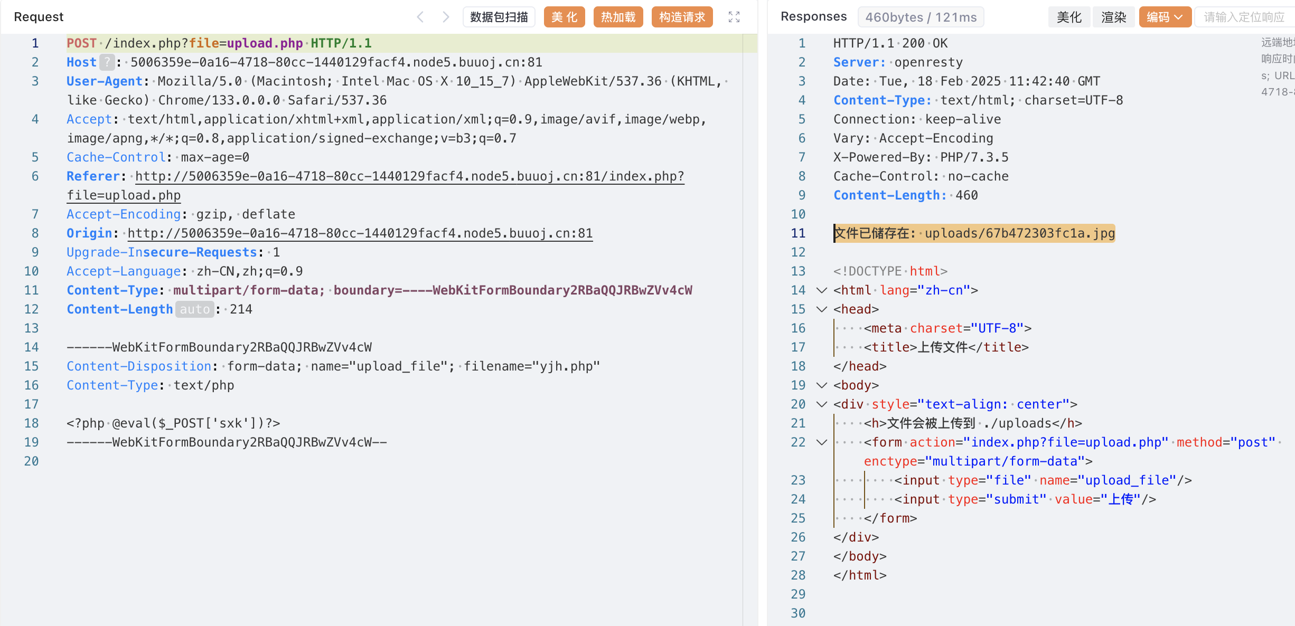Switch to the response 美化 tab
The width and height of the screenshot is (1295, 626).
tap(1069, 17)
